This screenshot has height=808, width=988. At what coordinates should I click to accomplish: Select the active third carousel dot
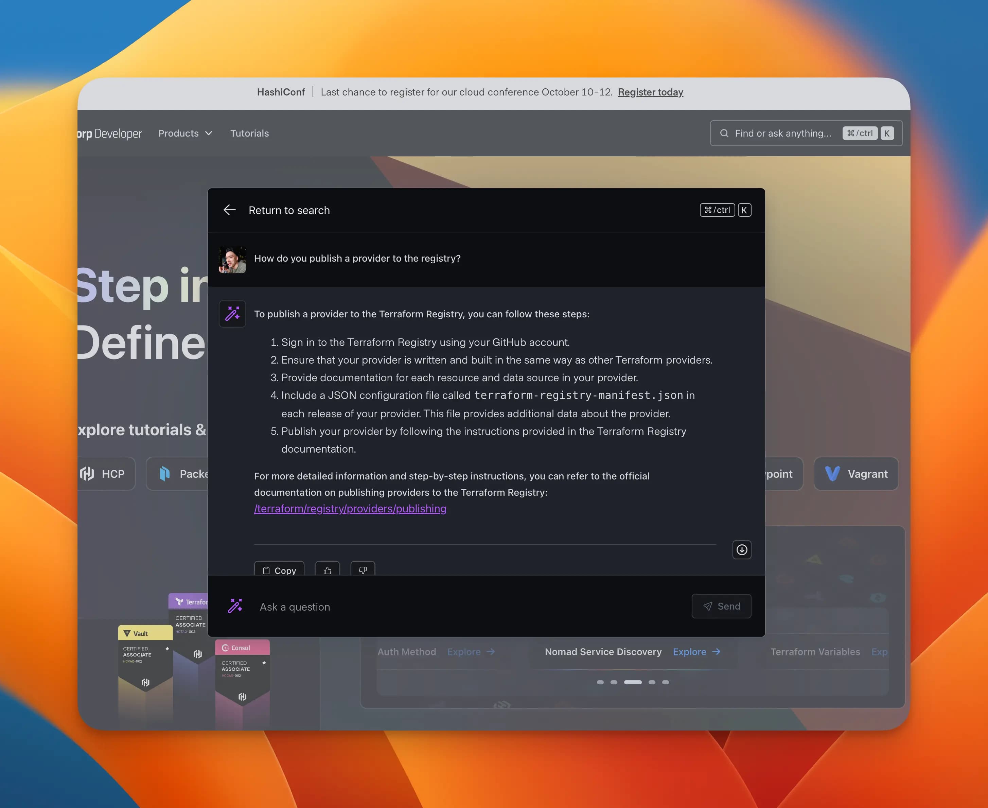click(x=633, y=682)
